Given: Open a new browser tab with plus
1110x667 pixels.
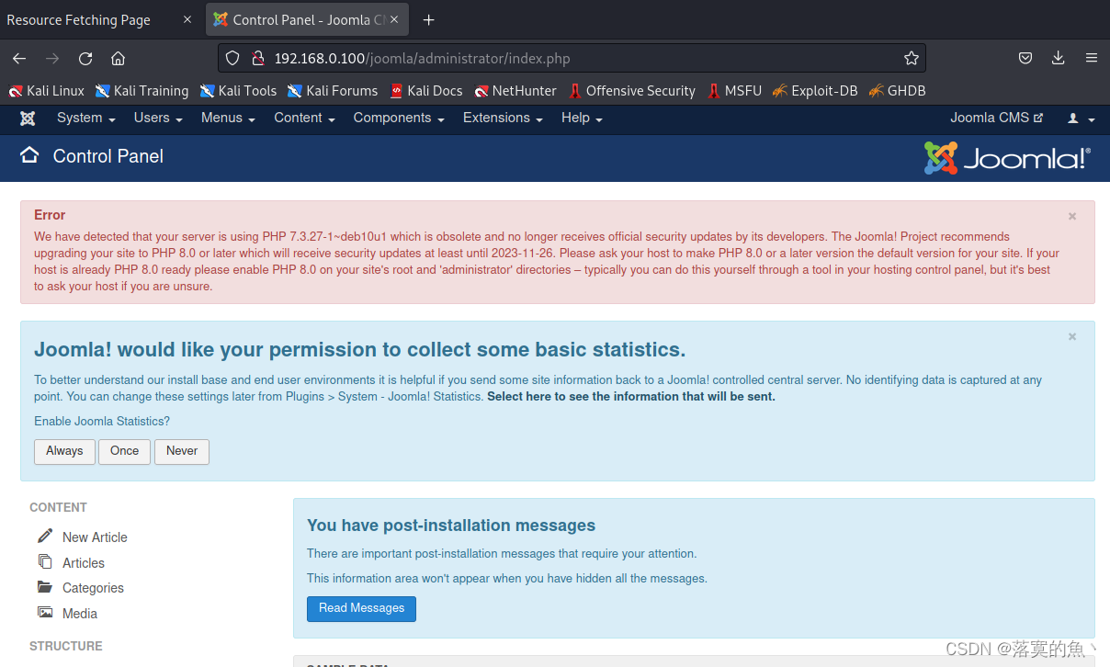Looking at the screenshot, I should click(x=428, y=20).
